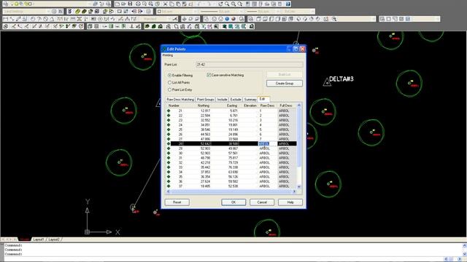Click the Open file folder icon
Screen dimensions: 467x262
click(x=123, y=4)
